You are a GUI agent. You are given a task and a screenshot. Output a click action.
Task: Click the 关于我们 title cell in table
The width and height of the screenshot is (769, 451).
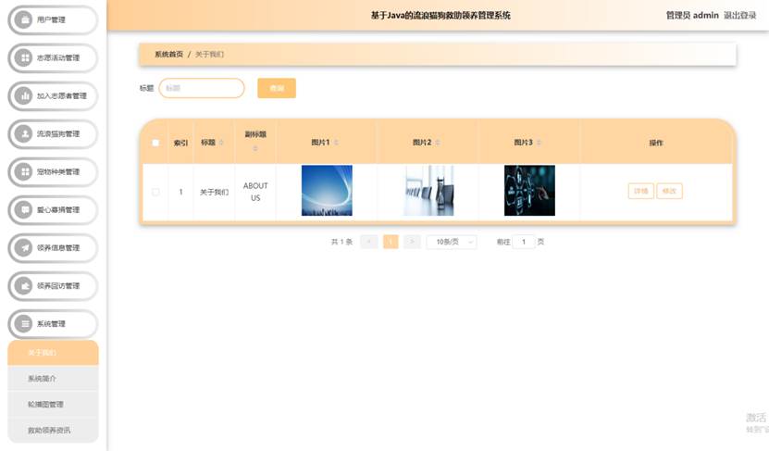pyautogui.click(x=214, y=192)
